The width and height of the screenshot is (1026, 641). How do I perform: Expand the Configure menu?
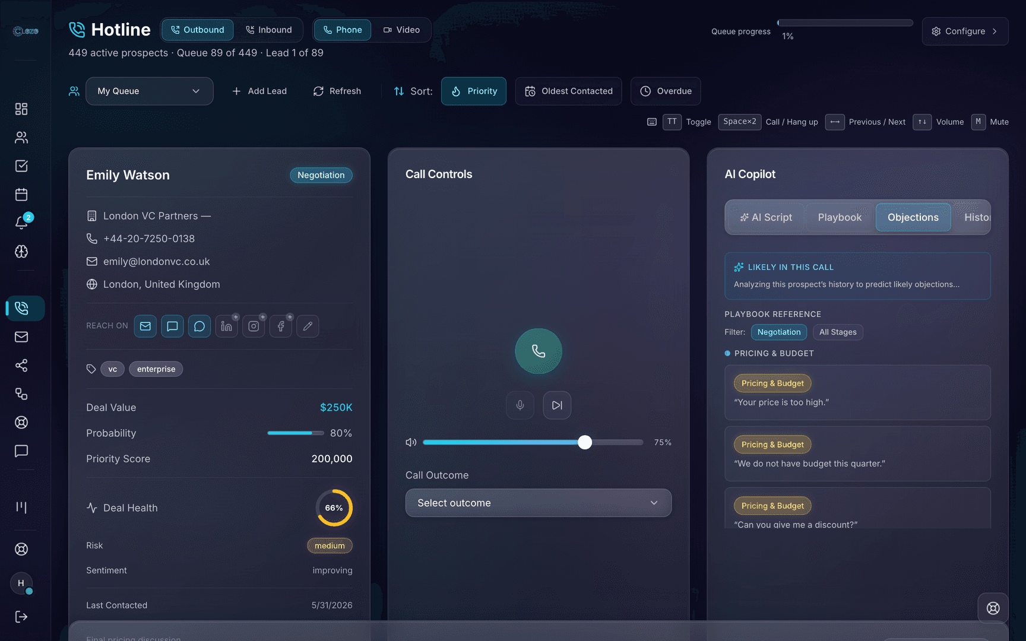click(x=965, y=31)
